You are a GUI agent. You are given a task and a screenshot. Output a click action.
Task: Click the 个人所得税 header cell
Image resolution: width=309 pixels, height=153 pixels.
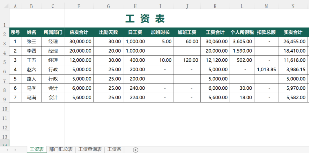(x=242, y=32)
